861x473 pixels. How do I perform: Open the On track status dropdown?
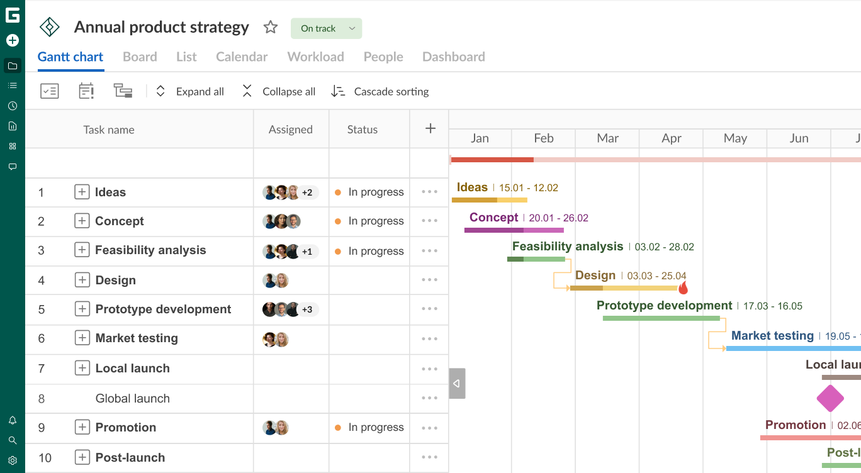[326, 28]
